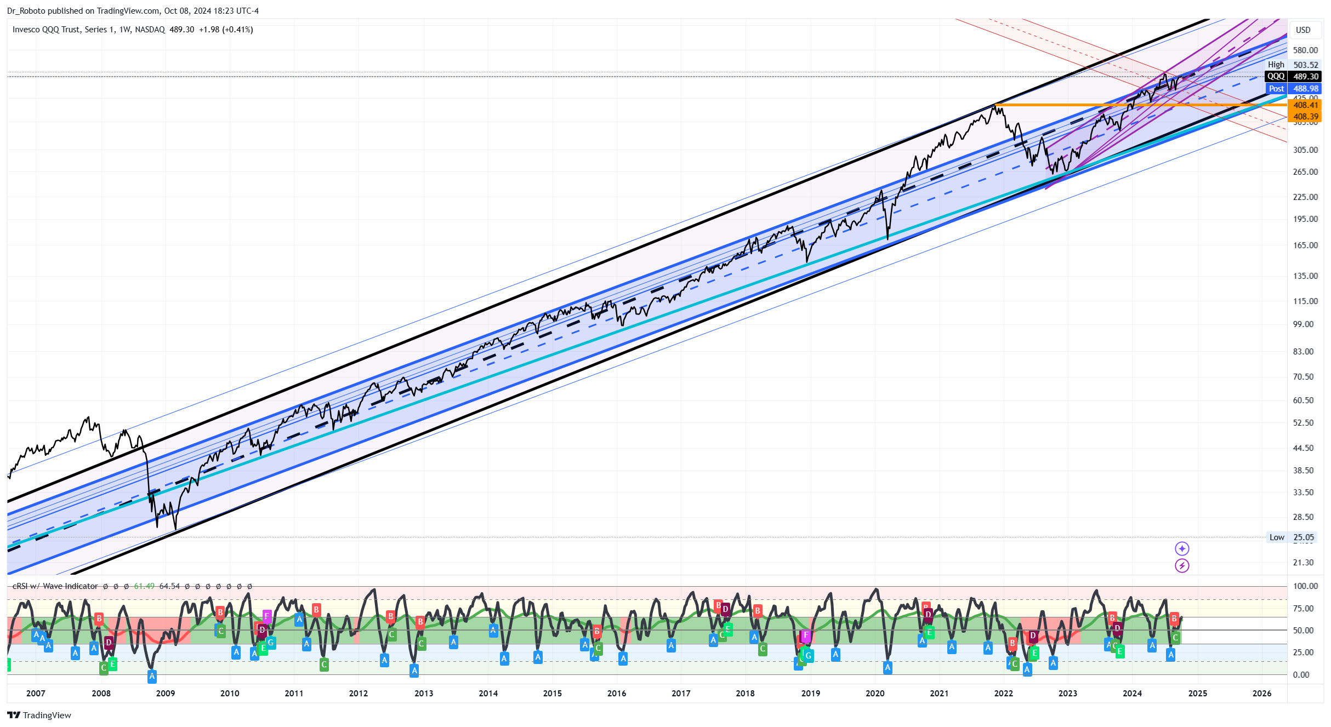The image size is (1331, 727).
Task: Click the purple lightning bolt event icon
Action: 1182,565
